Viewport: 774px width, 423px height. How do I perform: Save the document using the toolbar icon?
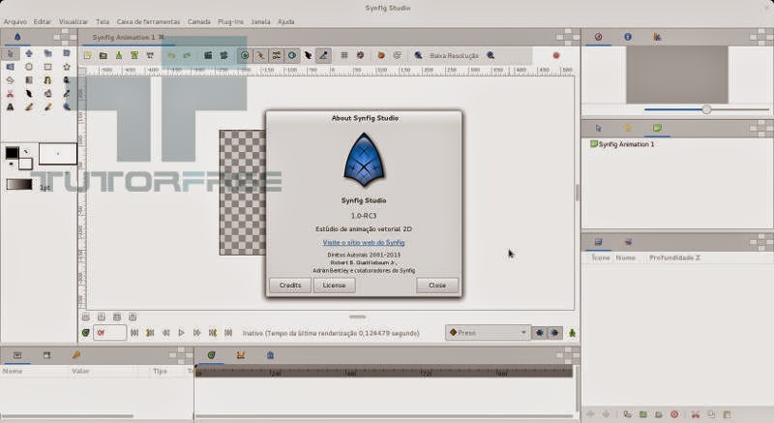click(119, 55)
